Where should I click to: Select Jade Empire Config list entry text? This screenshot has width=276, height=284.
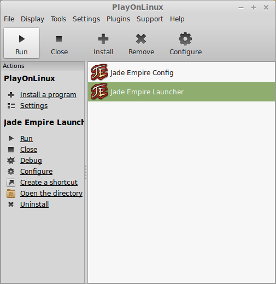142,73
